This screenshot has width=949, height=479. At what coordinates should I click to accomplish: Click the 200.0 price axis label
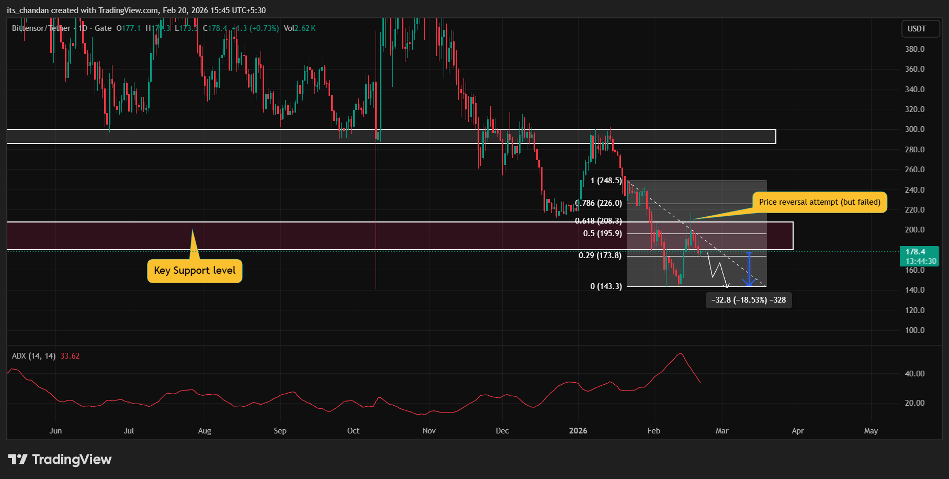(915, 230)
